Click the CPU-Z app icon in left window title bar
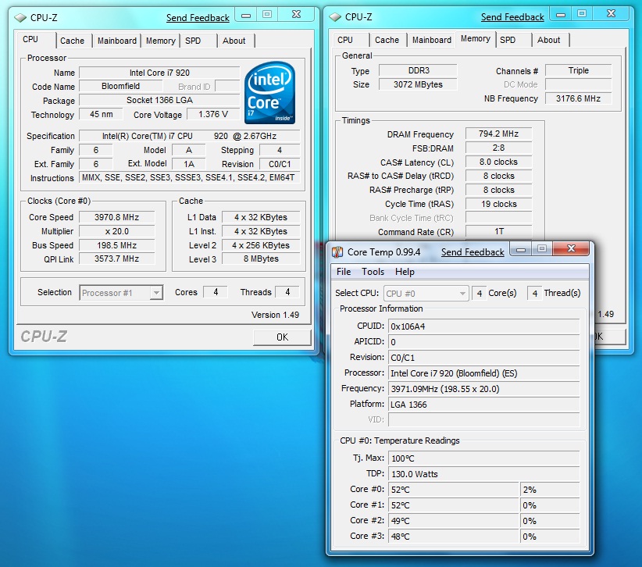Image resolution: width=642 pixels, height=567 pixels. click(x=20, y=18)
